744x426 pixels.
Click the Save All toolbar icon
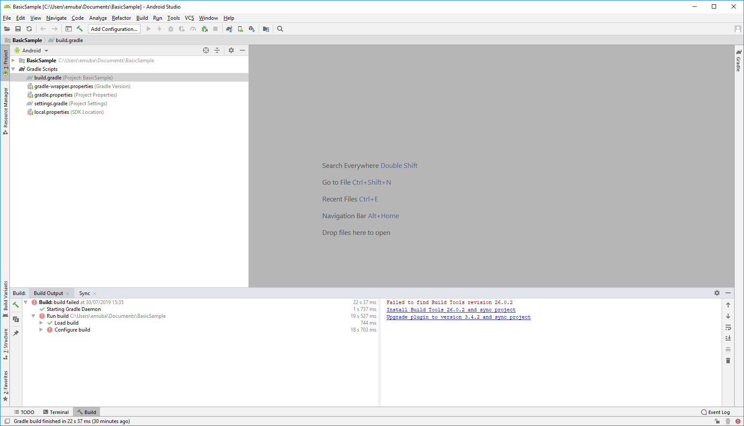coord(18,29)
